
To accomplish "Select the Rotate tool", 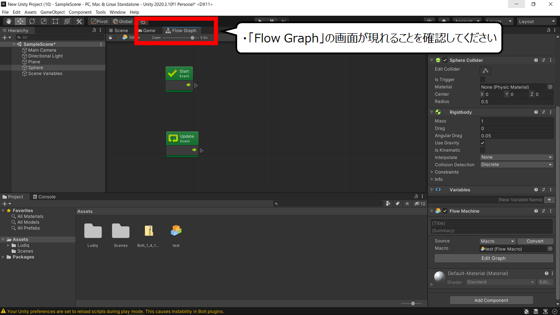I will pos(32,21).
